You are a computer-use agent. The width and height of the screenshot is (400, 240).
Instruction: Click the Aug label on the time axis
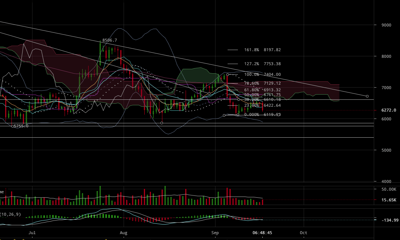point(124,233)
